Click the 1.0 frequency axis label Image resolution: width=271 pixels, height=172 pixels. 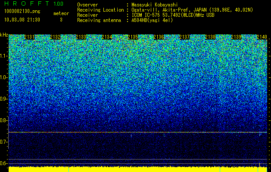point(3,77)
